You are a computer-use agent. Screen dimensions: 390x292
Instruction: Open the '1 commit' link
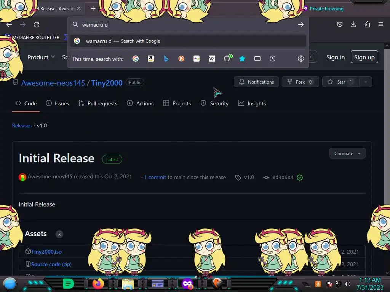point(155,177)
